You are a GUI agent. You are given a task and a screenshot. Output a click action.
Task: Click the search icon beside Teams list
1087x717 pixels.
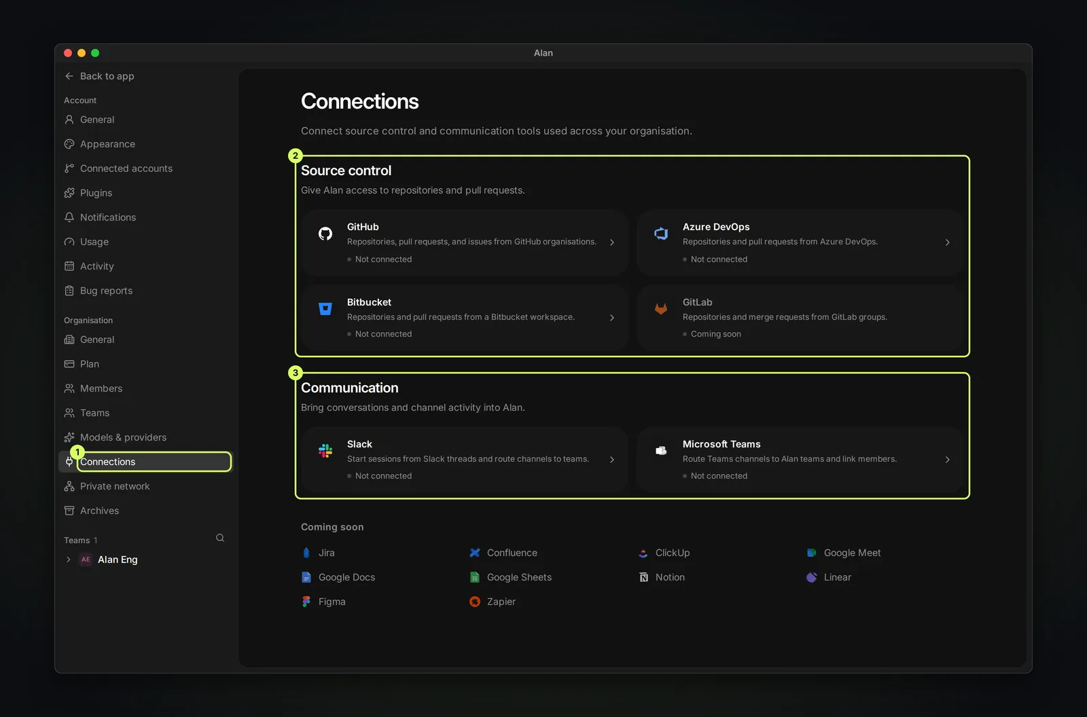(x=220, y=538)
